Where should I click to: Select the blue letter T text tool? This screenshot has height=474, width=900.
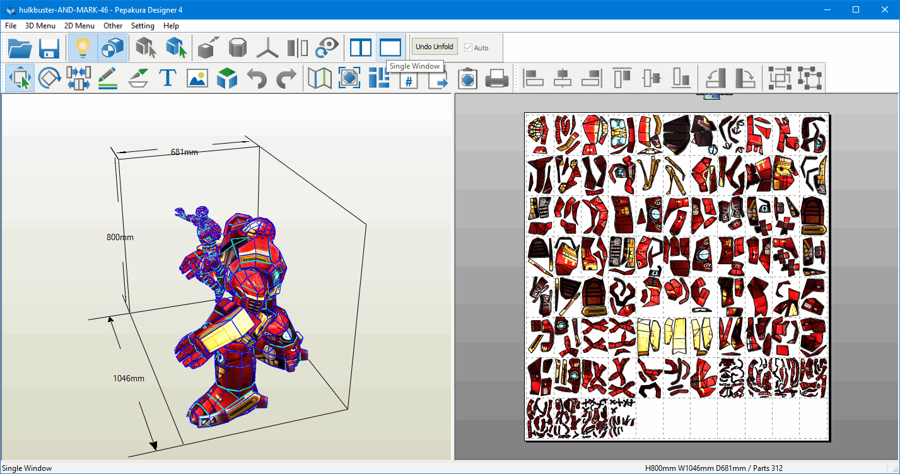click(x=167, y=78)
